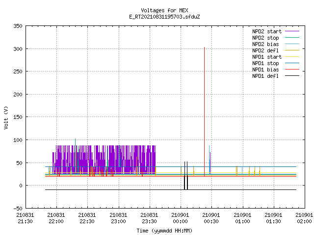Click the y-axis tick value 250
Image resolution: width=314 pixels, height=235 pixels.
coord(18,71)
